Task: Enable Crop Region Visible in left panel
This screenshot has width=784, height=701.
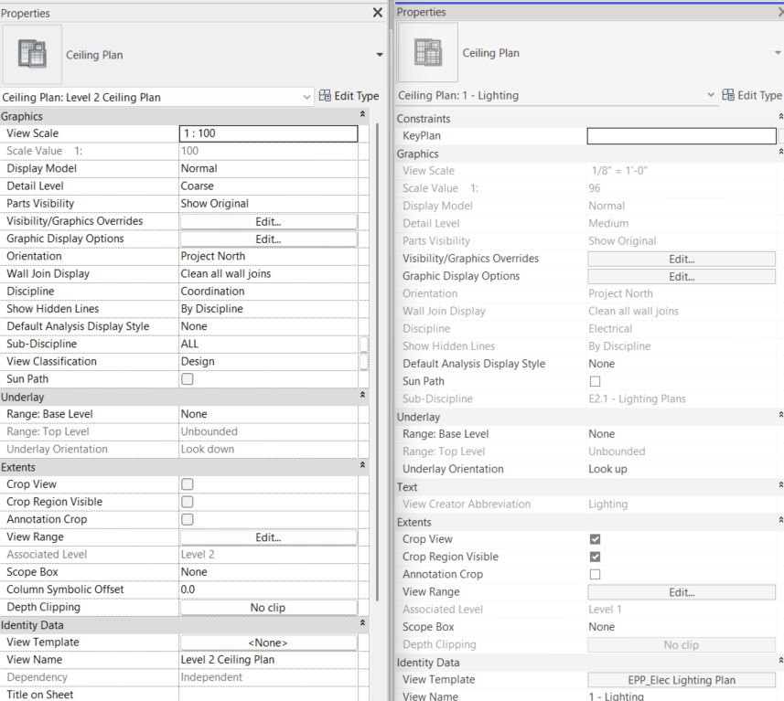Action: point(187,502)
